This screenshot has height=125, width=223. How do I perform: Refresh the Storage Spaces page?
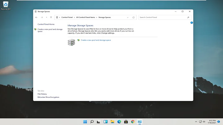pos(133,17)
